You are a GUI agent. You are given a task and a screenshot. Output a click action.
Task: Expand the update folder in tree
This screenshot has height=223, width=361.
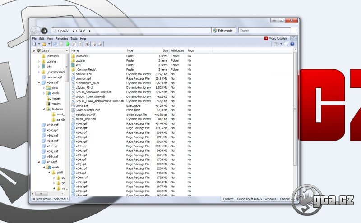pos(39,61)
